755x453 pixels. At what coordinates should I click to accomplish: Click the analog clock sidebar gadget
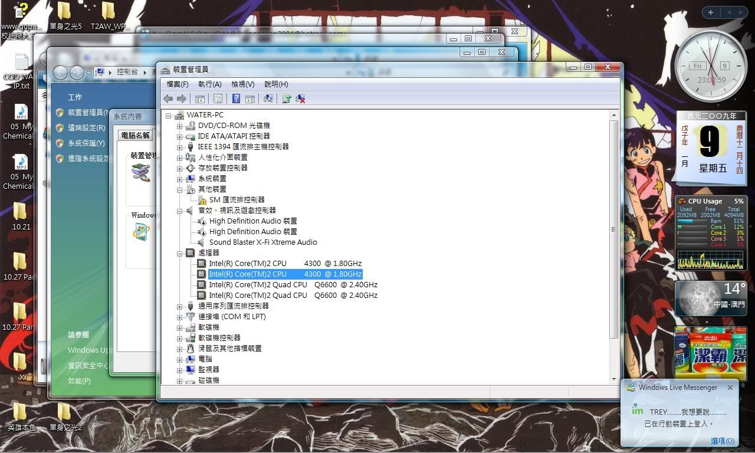[711, 65]
